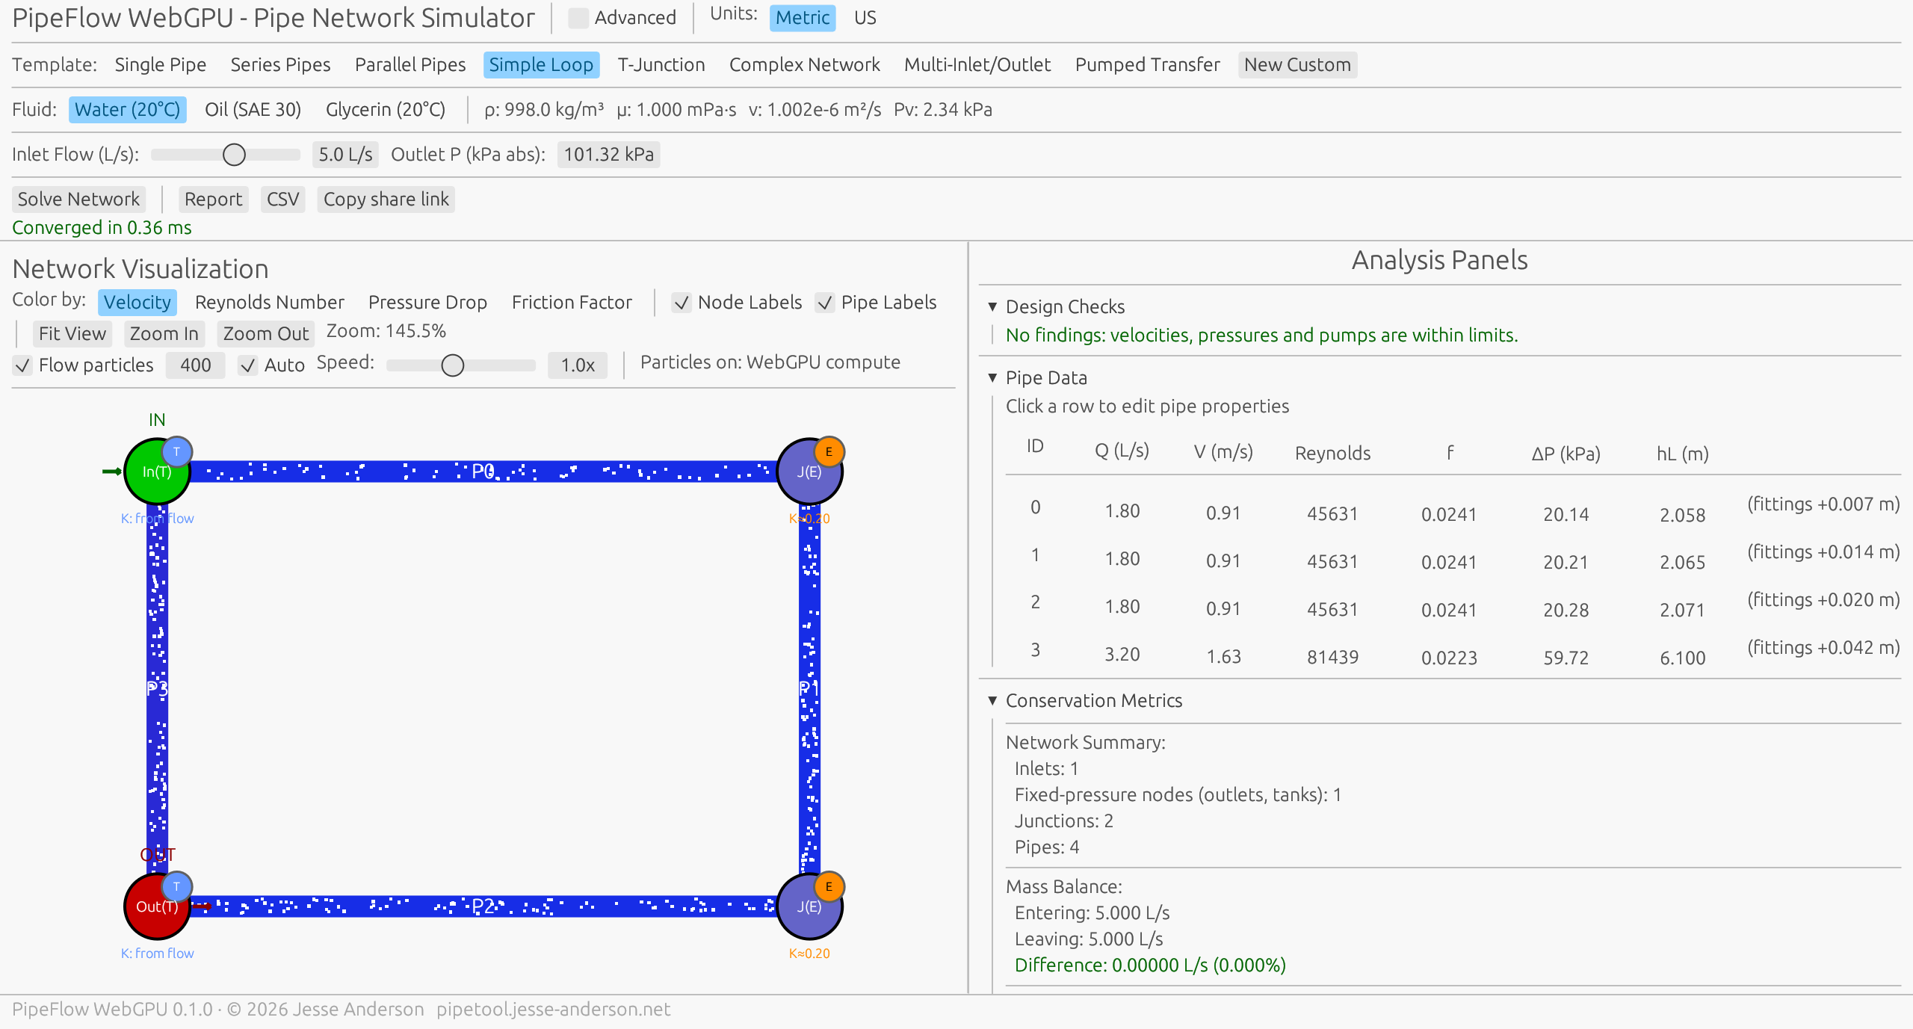Click Zoom In on network view
The width and height of the screenshot is (1913, 1029).
point(164,334)
